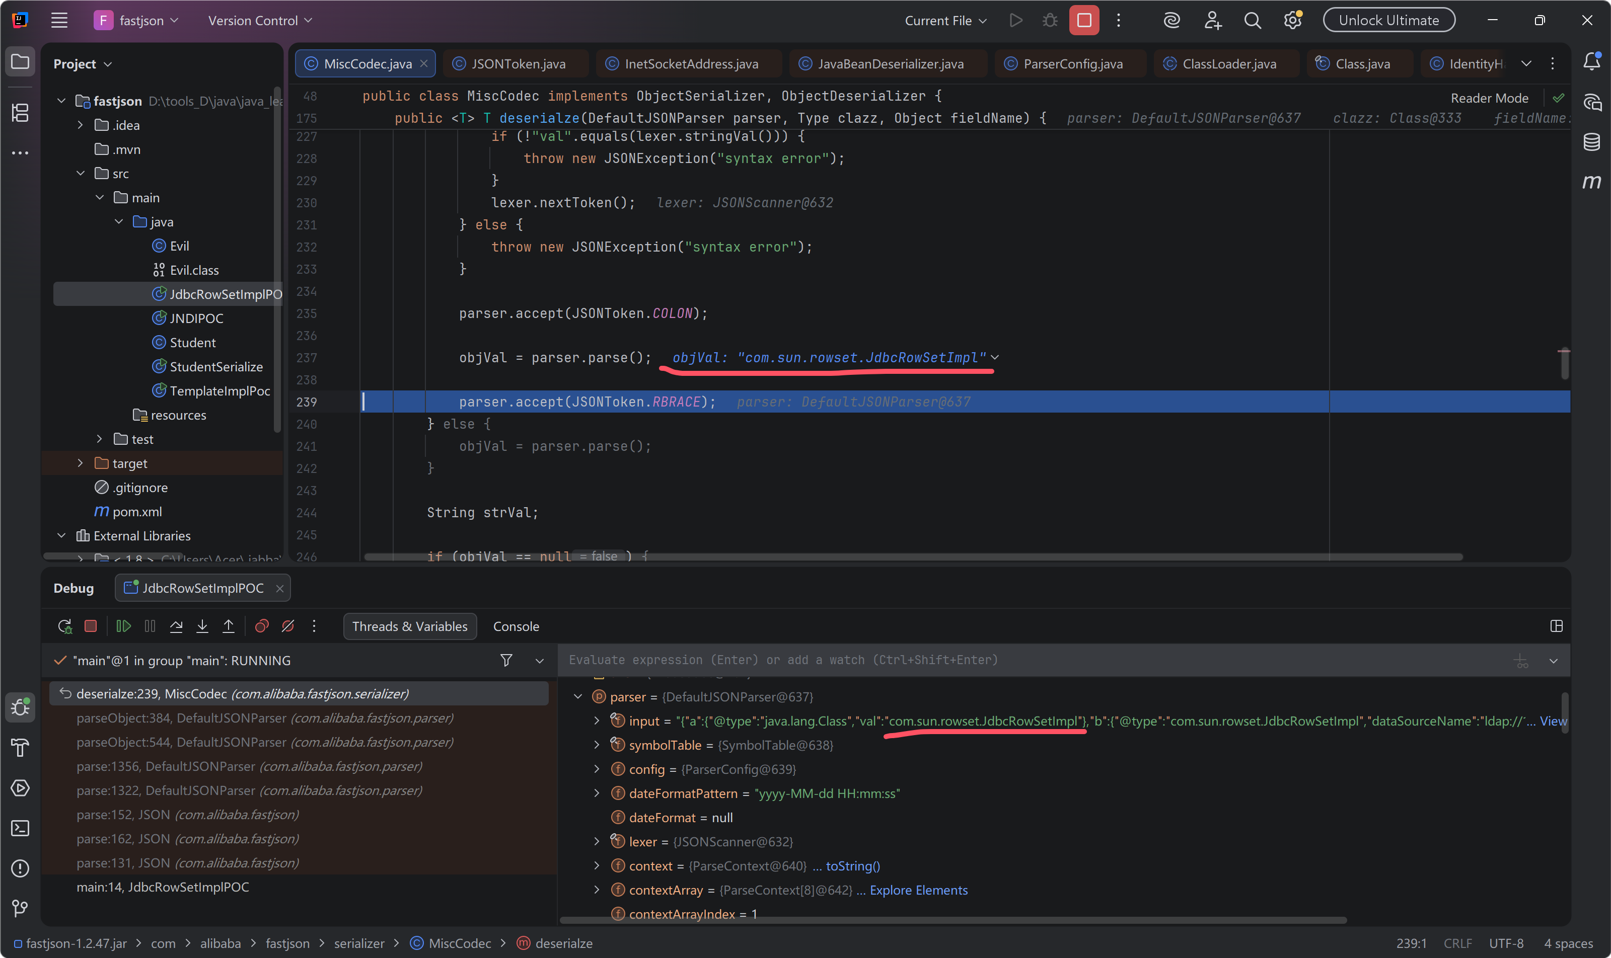
Task: Open IDE settings gear
Action: point(1292,21)
